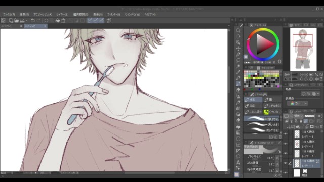Image resolution: width=324 pixels, height=182 pixels.
Task: Select the 油彩 sub tool group
Action: [253, 106]
